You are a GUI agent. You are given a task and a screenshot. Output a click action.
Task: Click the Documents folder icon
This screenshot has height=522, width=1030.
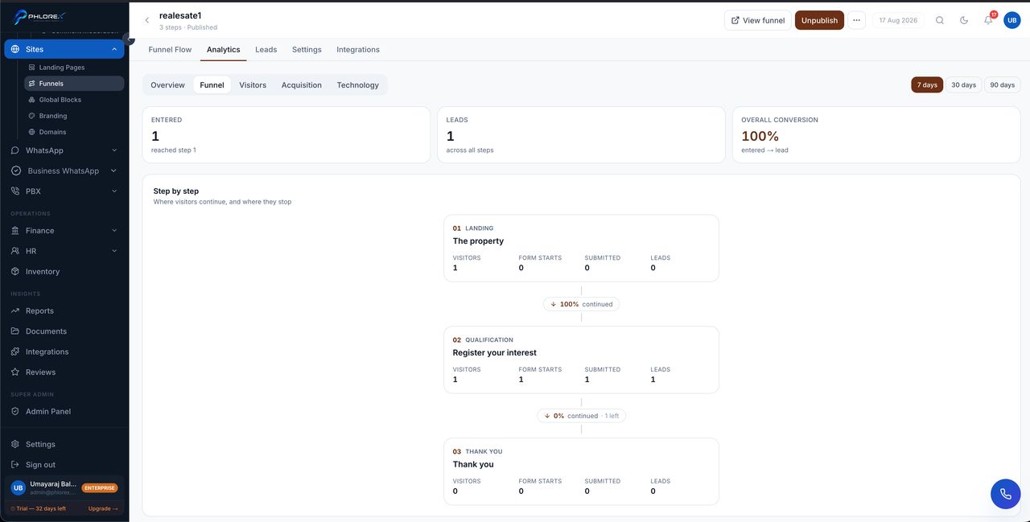click(16, 331)
